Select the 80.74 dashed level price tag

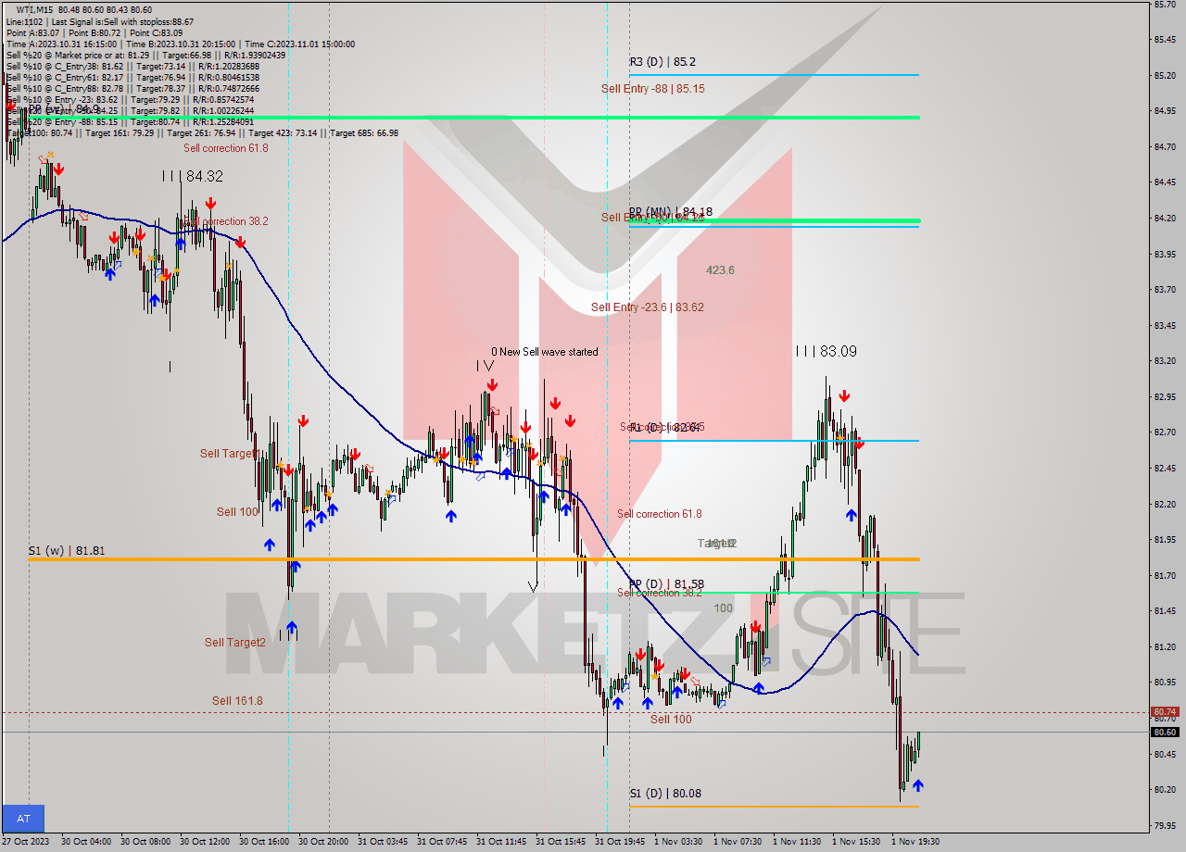1165,712
